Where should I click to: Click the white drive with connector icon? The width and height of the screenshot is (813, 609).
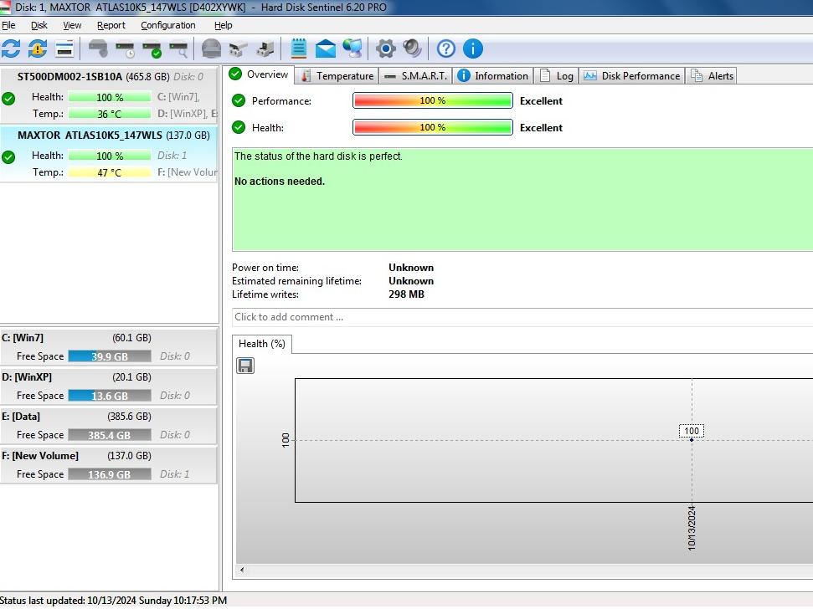[238, 49]
